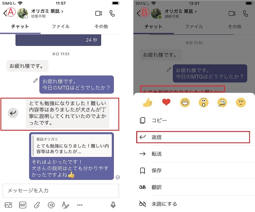255x212 pixels.
Task: Open the GIF picker
Action: pos(23,205)
